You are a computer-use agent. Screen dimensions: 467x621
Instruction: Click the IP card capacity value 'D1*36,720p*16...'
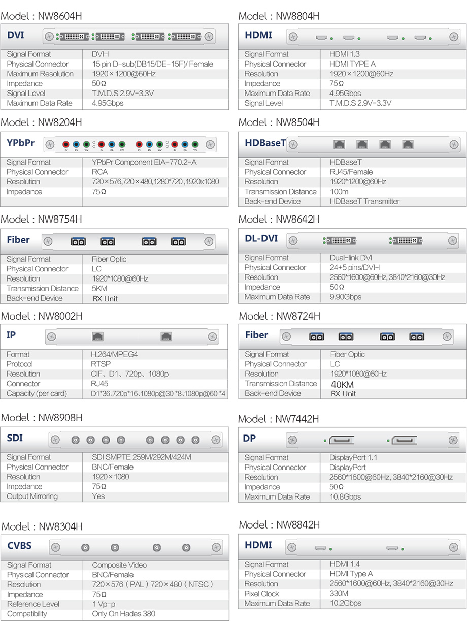(x=159, y=393)
